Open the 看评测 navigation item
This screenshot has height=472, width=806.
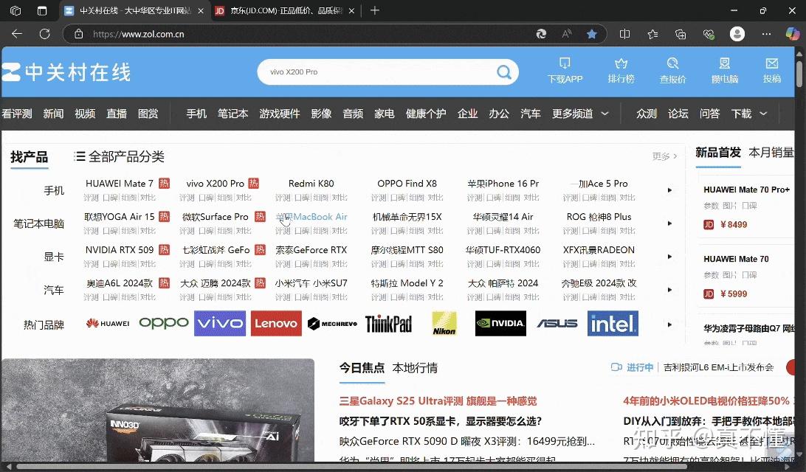[x=17, y=114]
